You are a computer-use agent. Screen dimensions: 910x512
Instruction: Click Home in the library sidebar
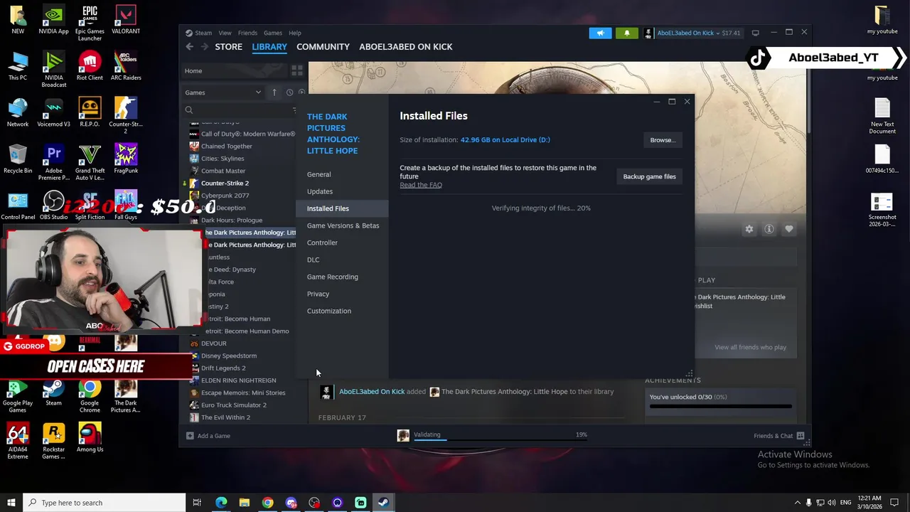234,70
